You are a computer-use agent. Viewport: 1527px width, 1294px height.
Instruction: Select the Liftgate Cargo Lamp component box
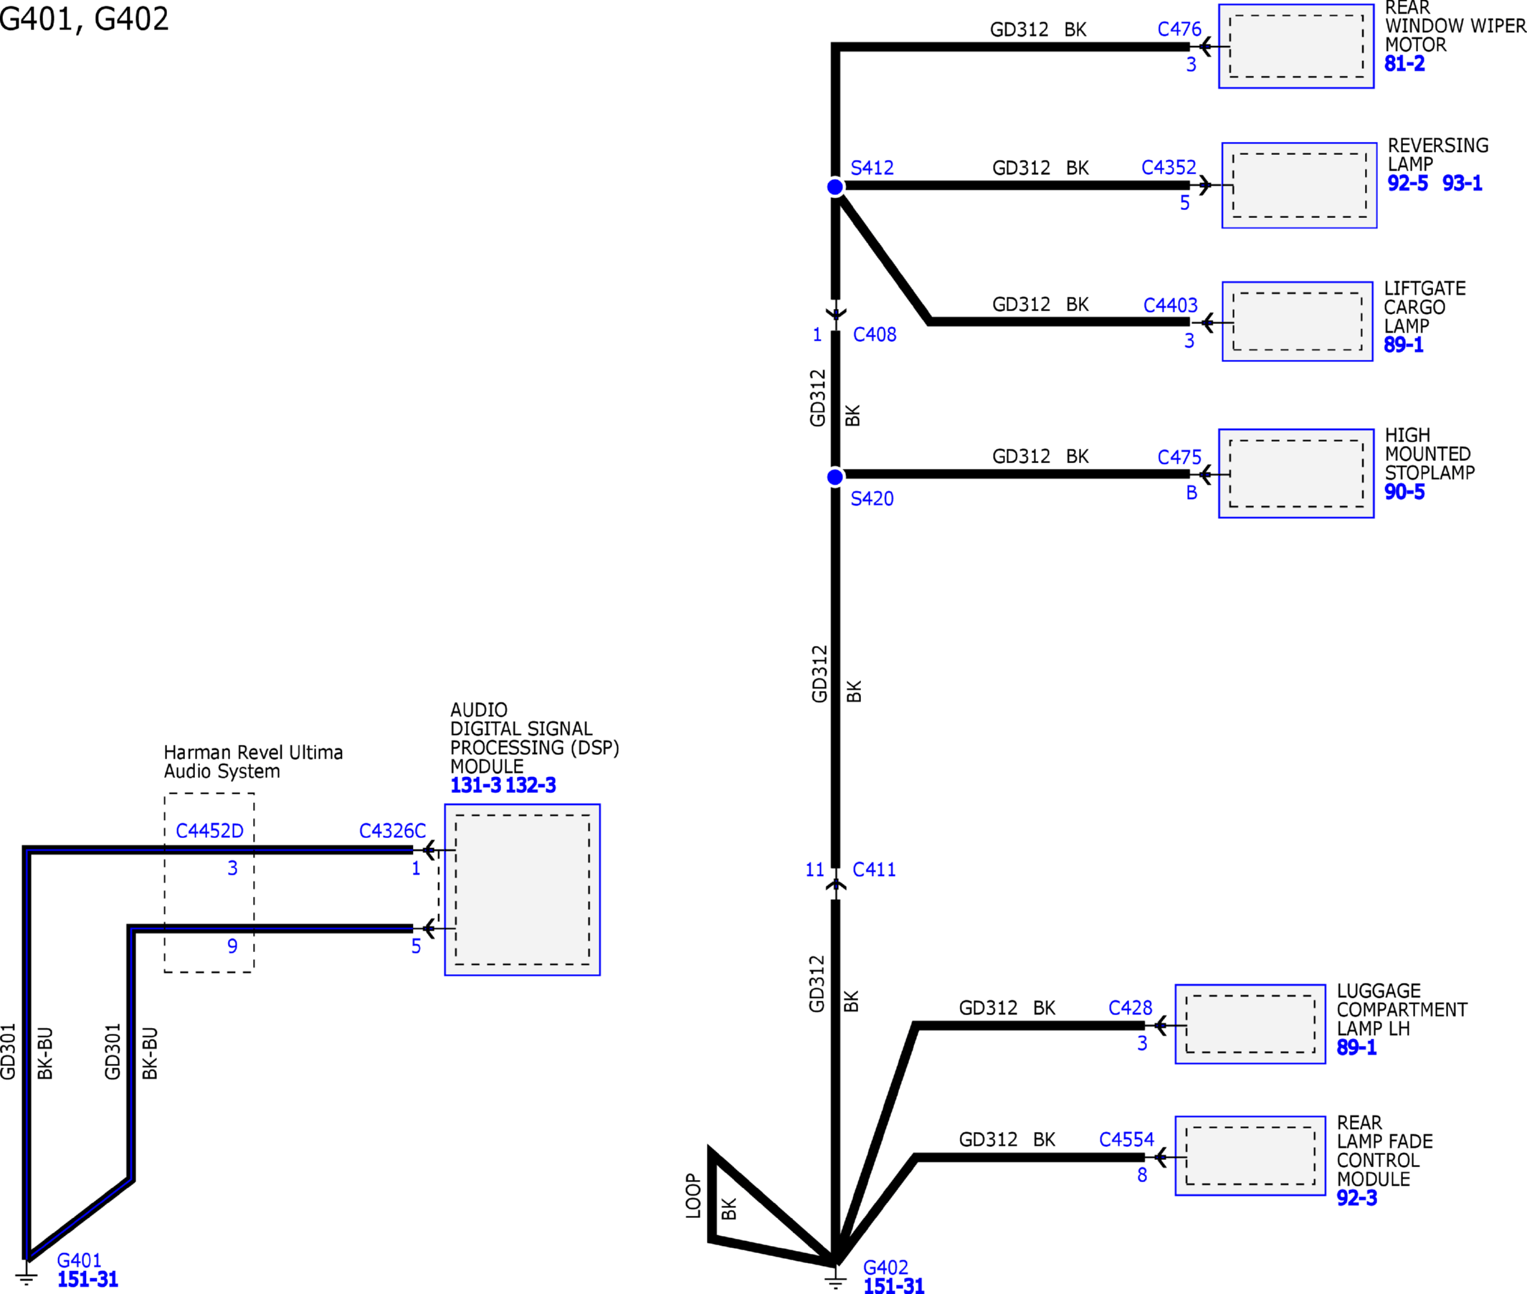1298,321
